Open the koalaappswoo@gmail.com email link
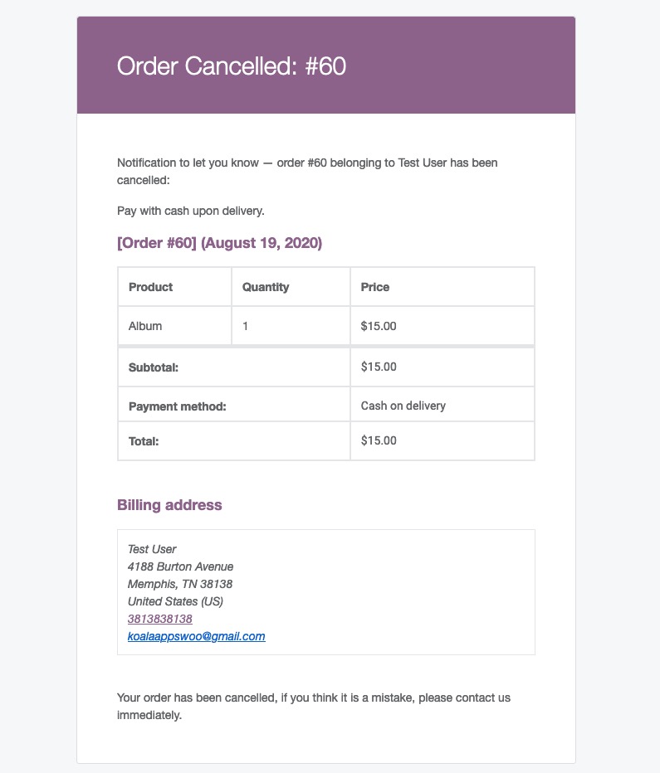 tap(196, 636)
